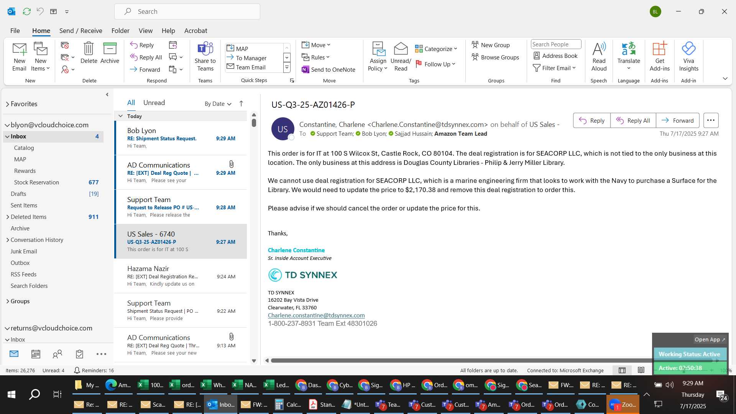736x414 pixels.
Task: Click the meeting reply icon in Respond group
Action: pos(173,45)
